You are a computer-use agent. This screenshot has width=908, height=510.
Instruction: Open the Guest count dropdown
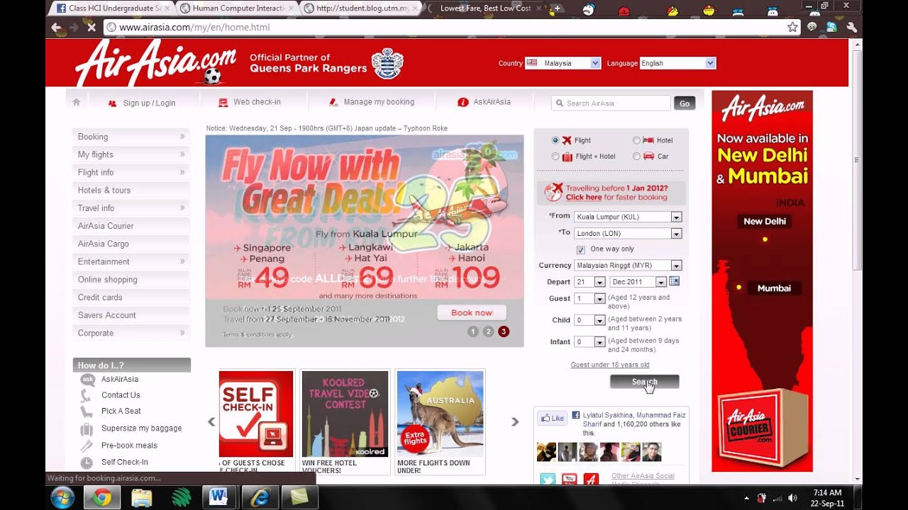[x=589, y=299]
